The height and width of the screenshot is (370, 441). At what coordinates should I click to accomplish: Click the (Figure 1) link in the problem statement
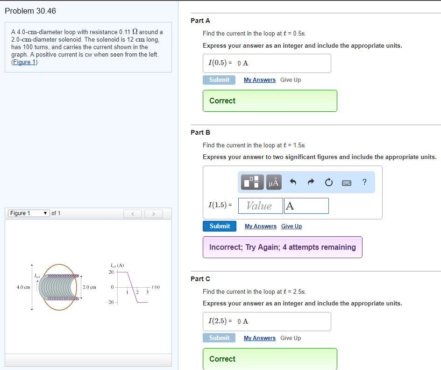24,62
